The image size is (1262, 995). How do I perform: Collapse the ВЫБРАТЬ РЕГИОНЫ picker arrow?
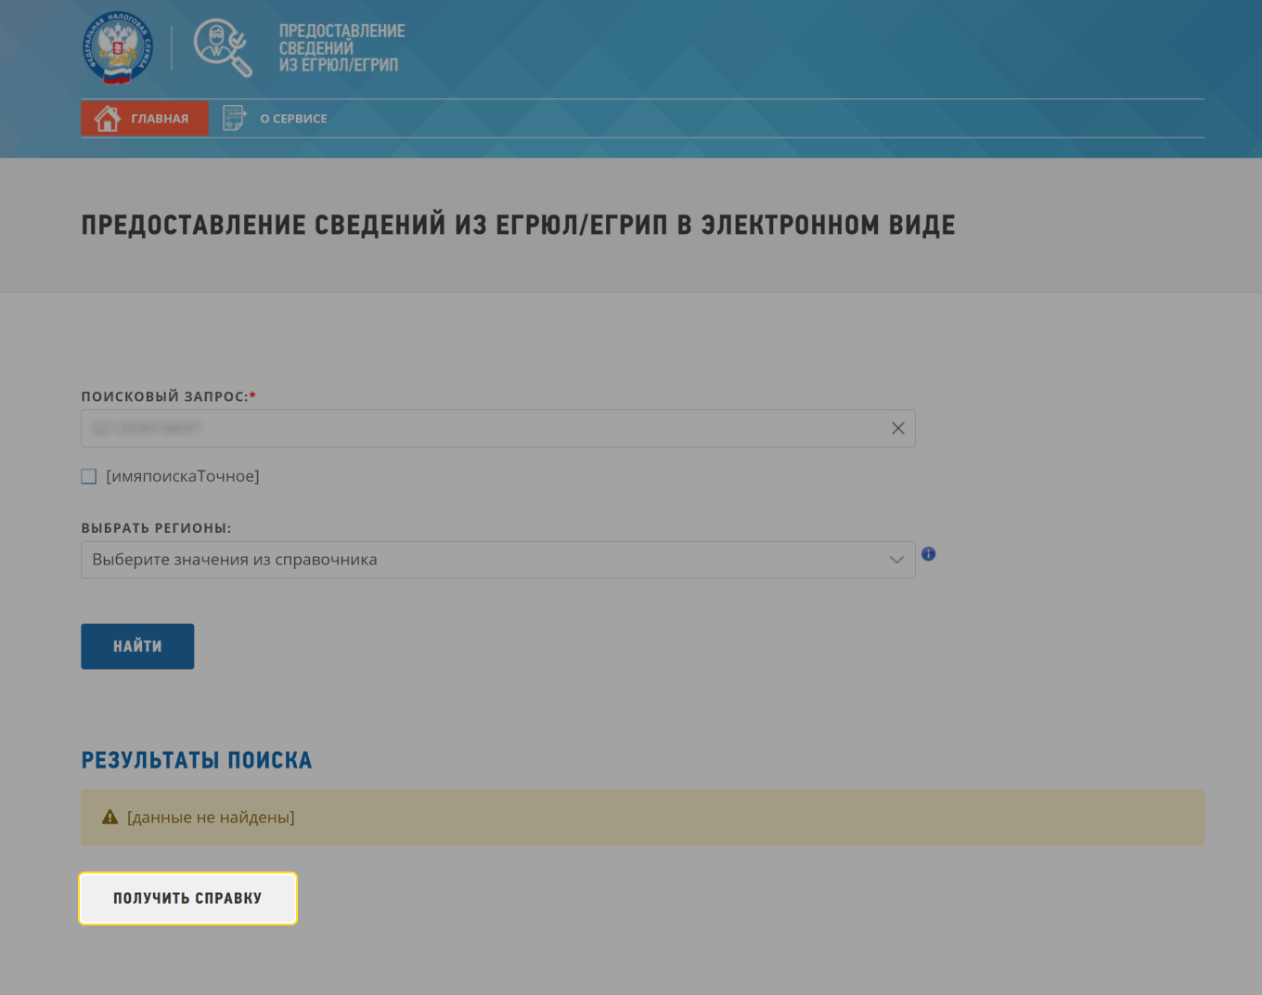pyautogui.click(x=895, y=560)
